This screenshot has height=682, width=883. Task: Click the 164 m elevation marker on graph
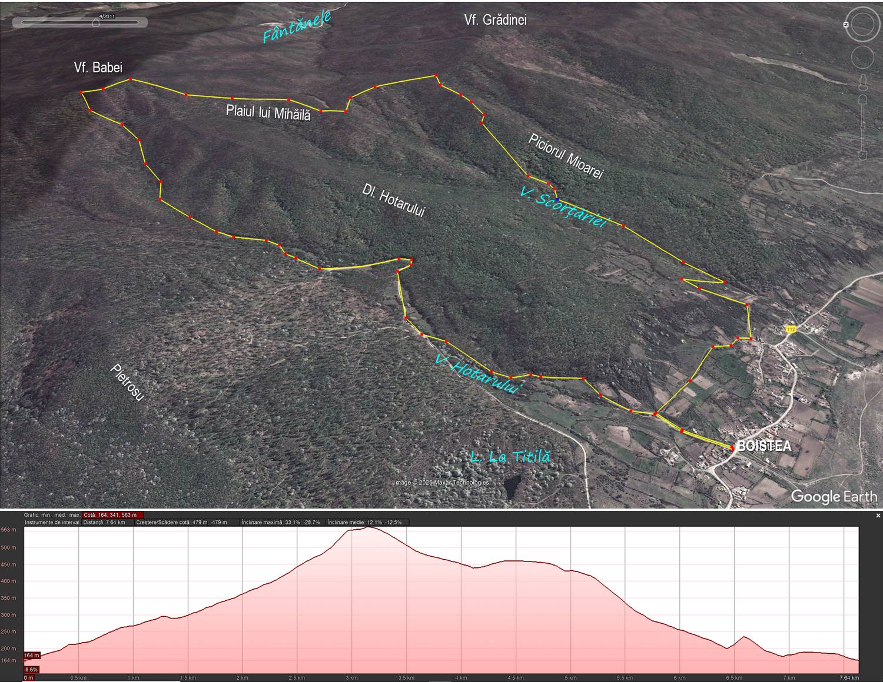point(32,656)
